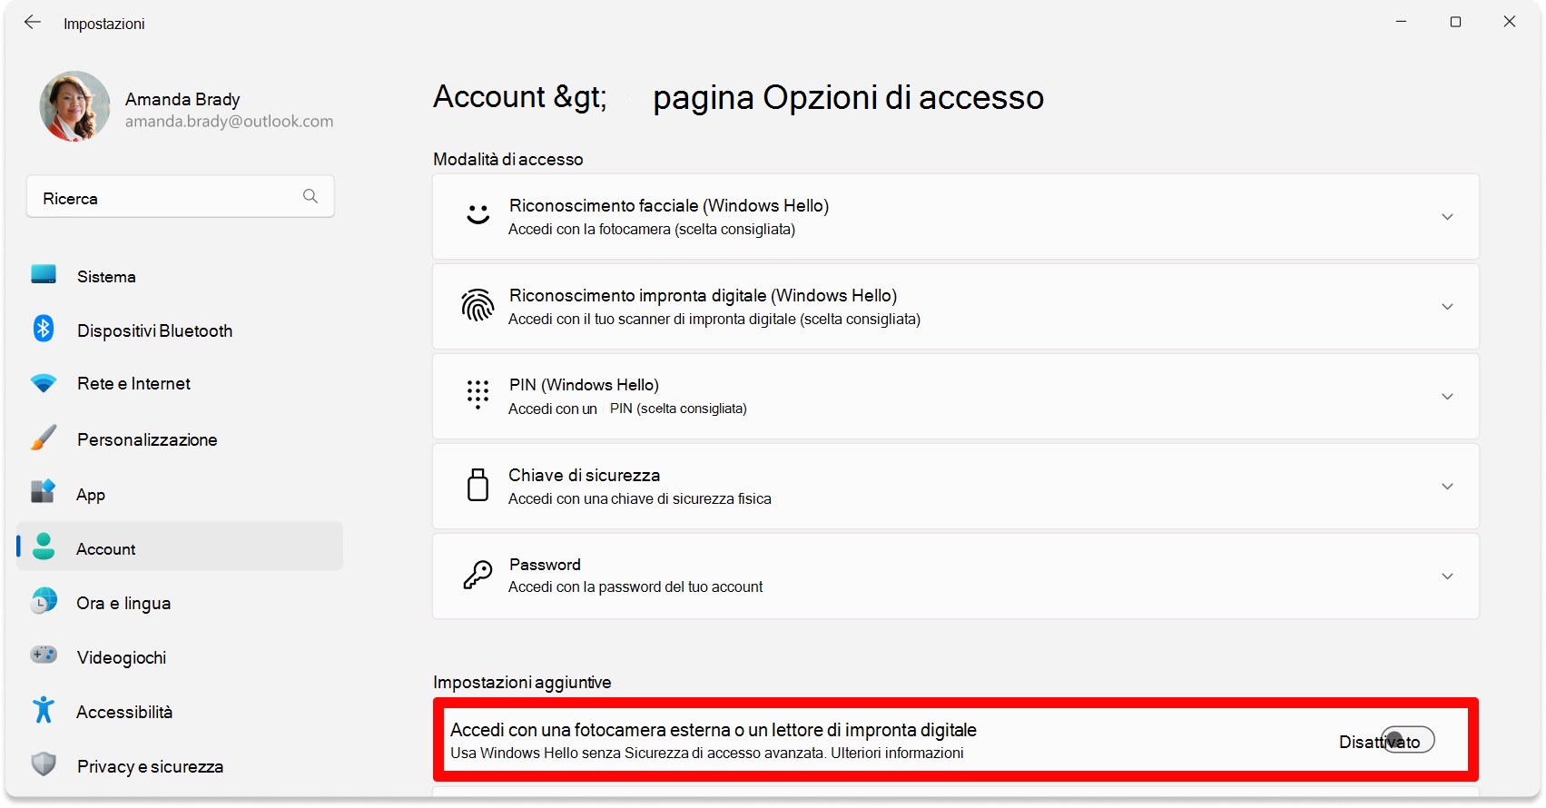Click the Wi-Fi icon for Rete e Internet
1546x808 pixels.
pos(44,383)
